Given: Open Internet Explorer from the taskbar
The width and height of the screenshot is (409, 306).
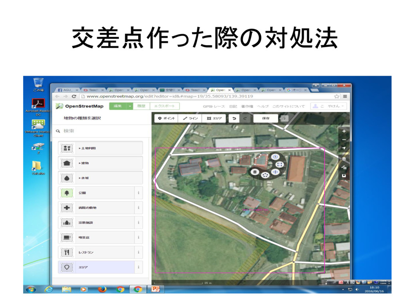Looking at the screenshot, I should tap(49, 289).
